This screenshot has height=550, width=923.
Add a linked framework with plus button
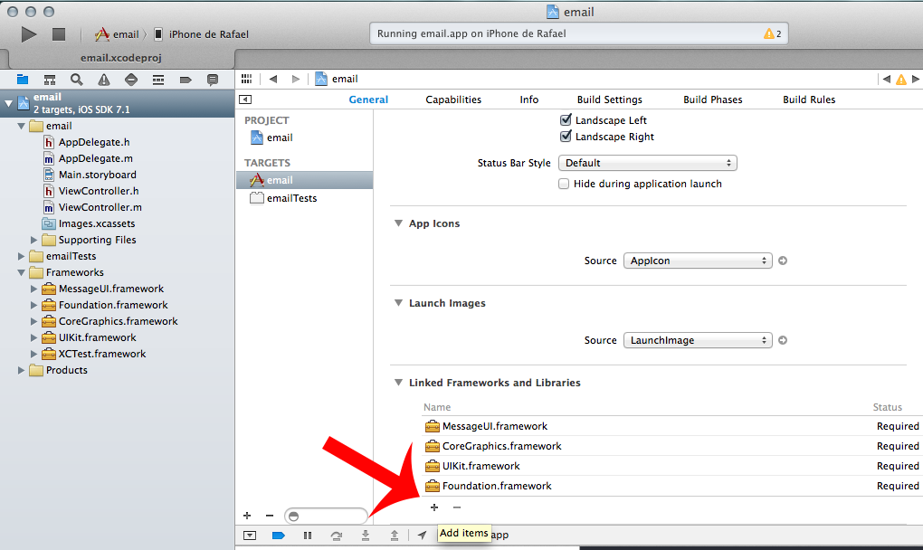434,507
